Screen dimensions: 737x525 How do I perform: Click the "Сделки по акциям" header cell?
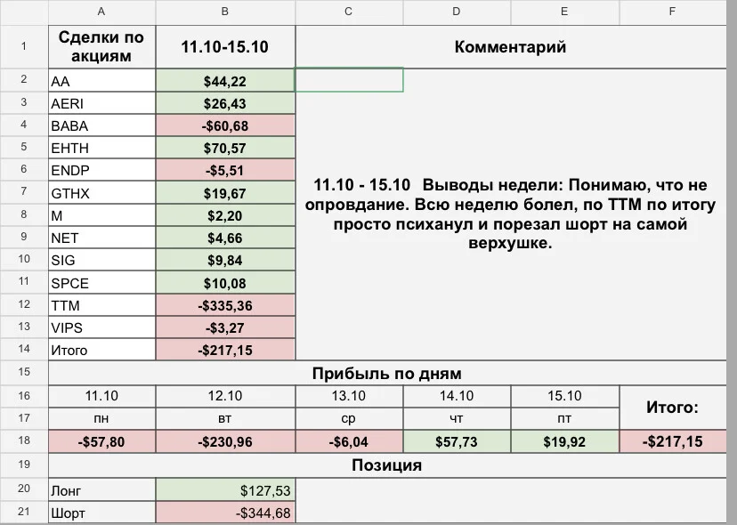coord(101,46)
